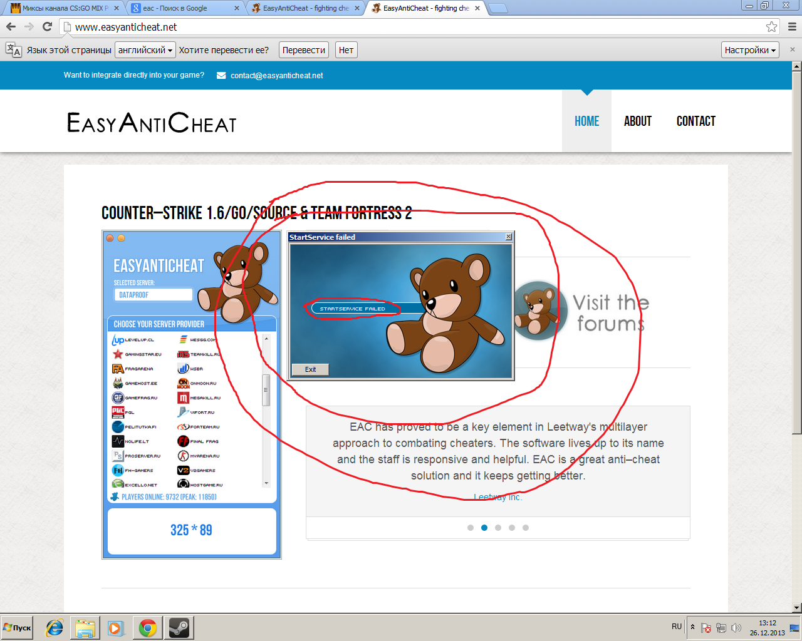Pick the FragArena FA logo
This screenshot has width=802, height=641.
[118, 369]
